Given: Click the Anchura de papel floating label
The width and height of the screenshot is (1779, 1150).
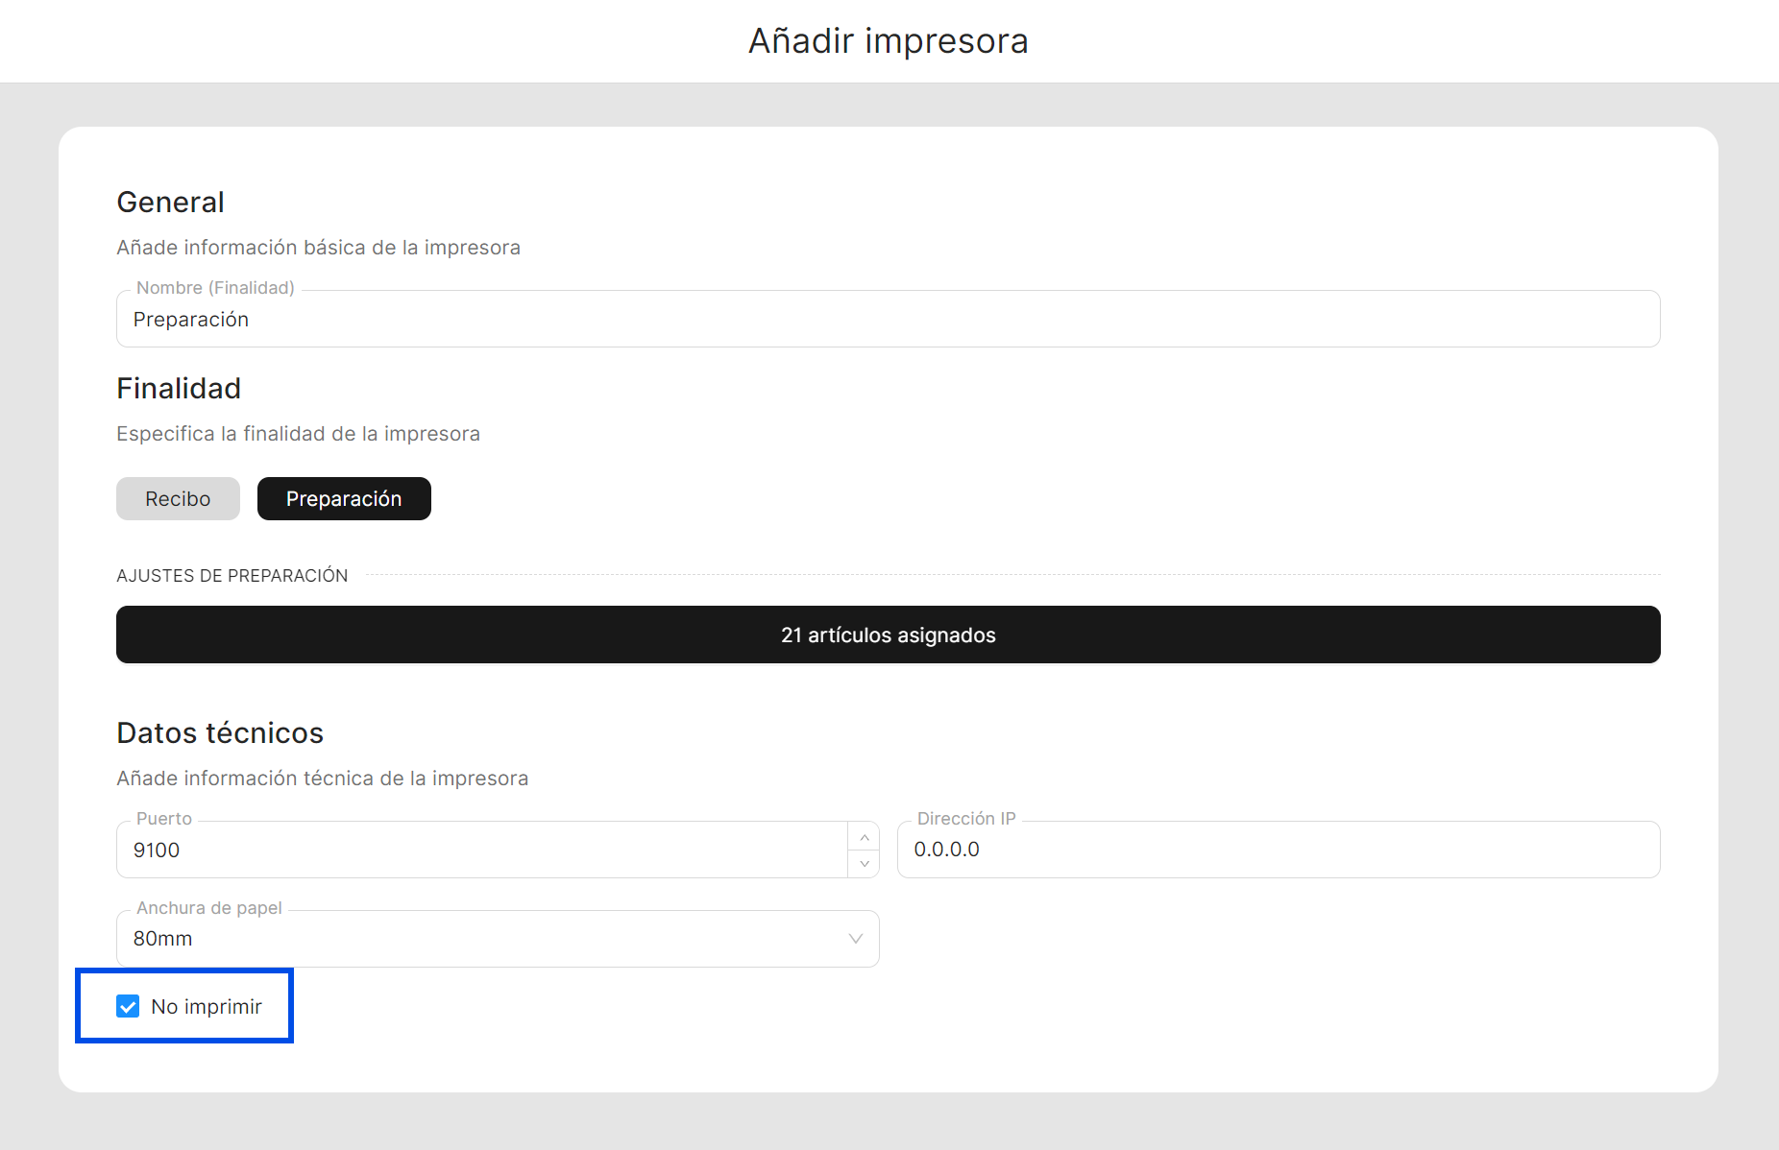Looking at the screenshot, I should click(209, 908).
